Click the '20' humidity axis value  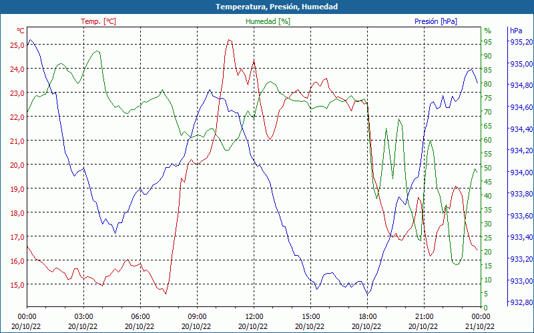488,252
